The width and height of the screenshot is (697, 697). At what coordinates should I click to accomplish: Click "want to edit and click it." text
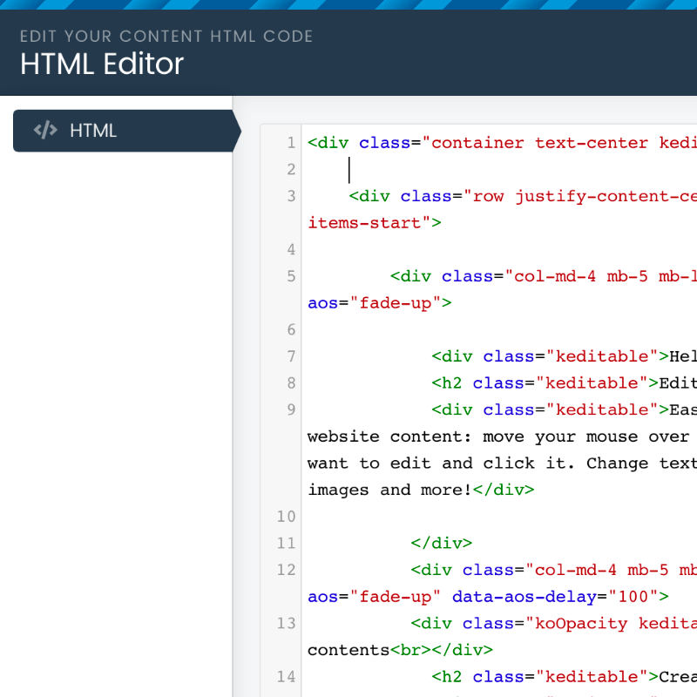[441, 464]
